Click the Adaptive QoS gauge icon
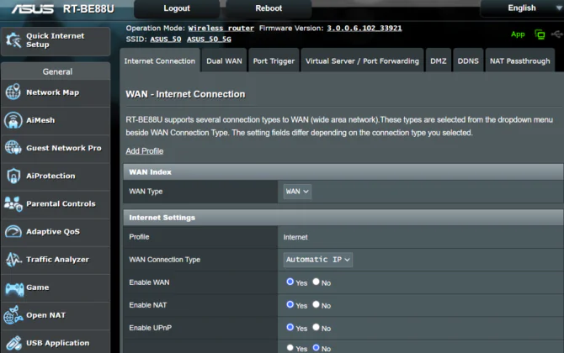The height and width of the screenshot is (353, 564). pos(13,231)
